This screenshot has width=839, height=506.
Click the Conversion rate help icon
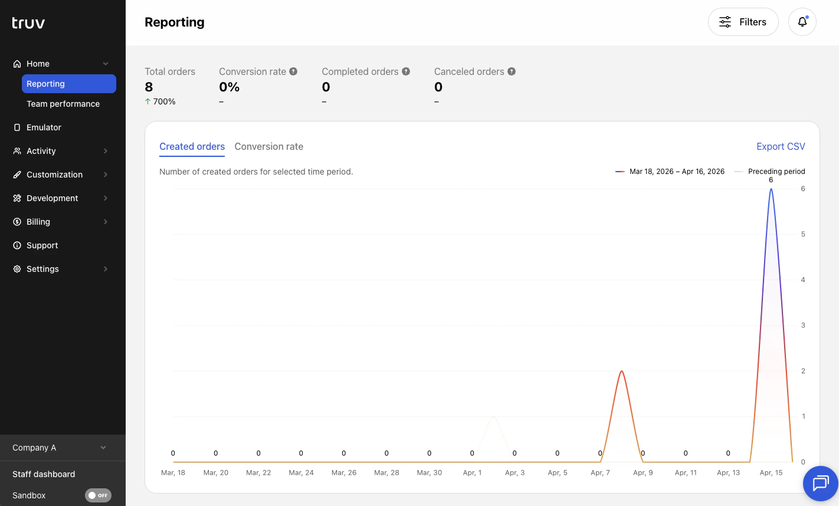[293, 71]
